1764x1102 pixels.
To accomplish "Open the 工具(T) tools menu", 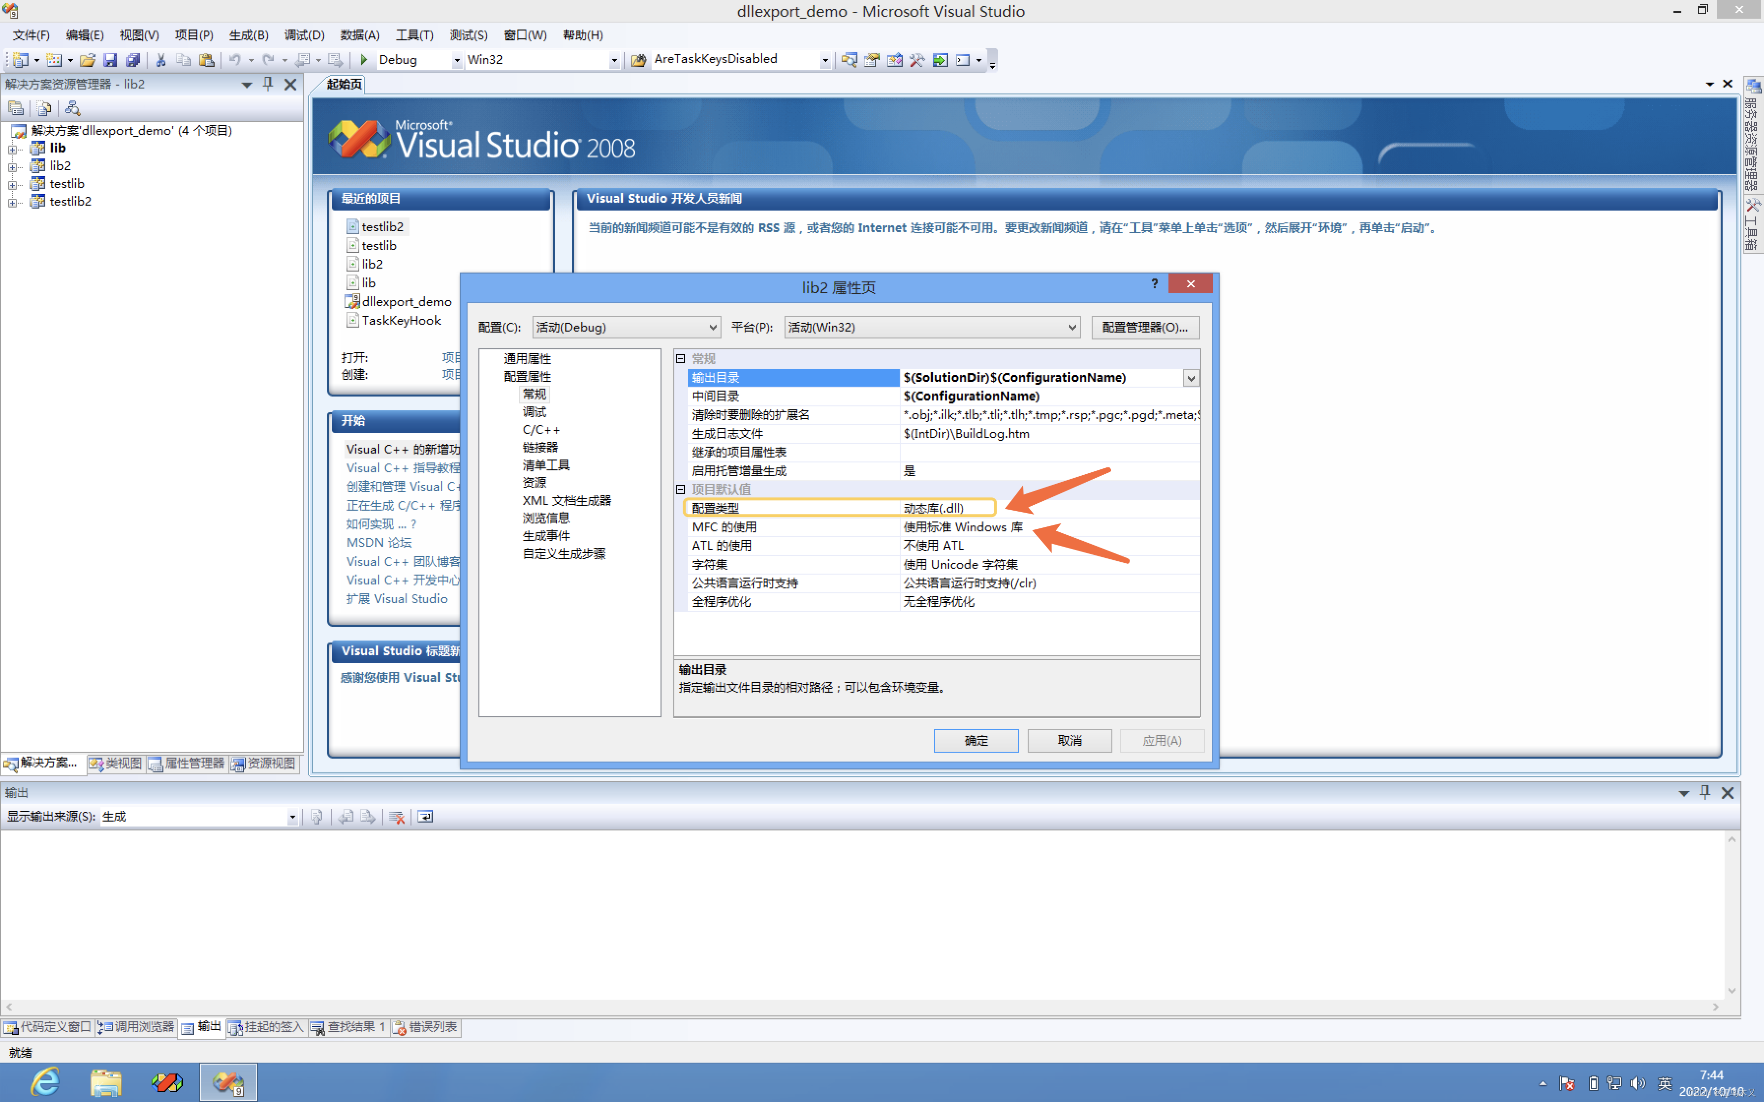I will 414,35.
